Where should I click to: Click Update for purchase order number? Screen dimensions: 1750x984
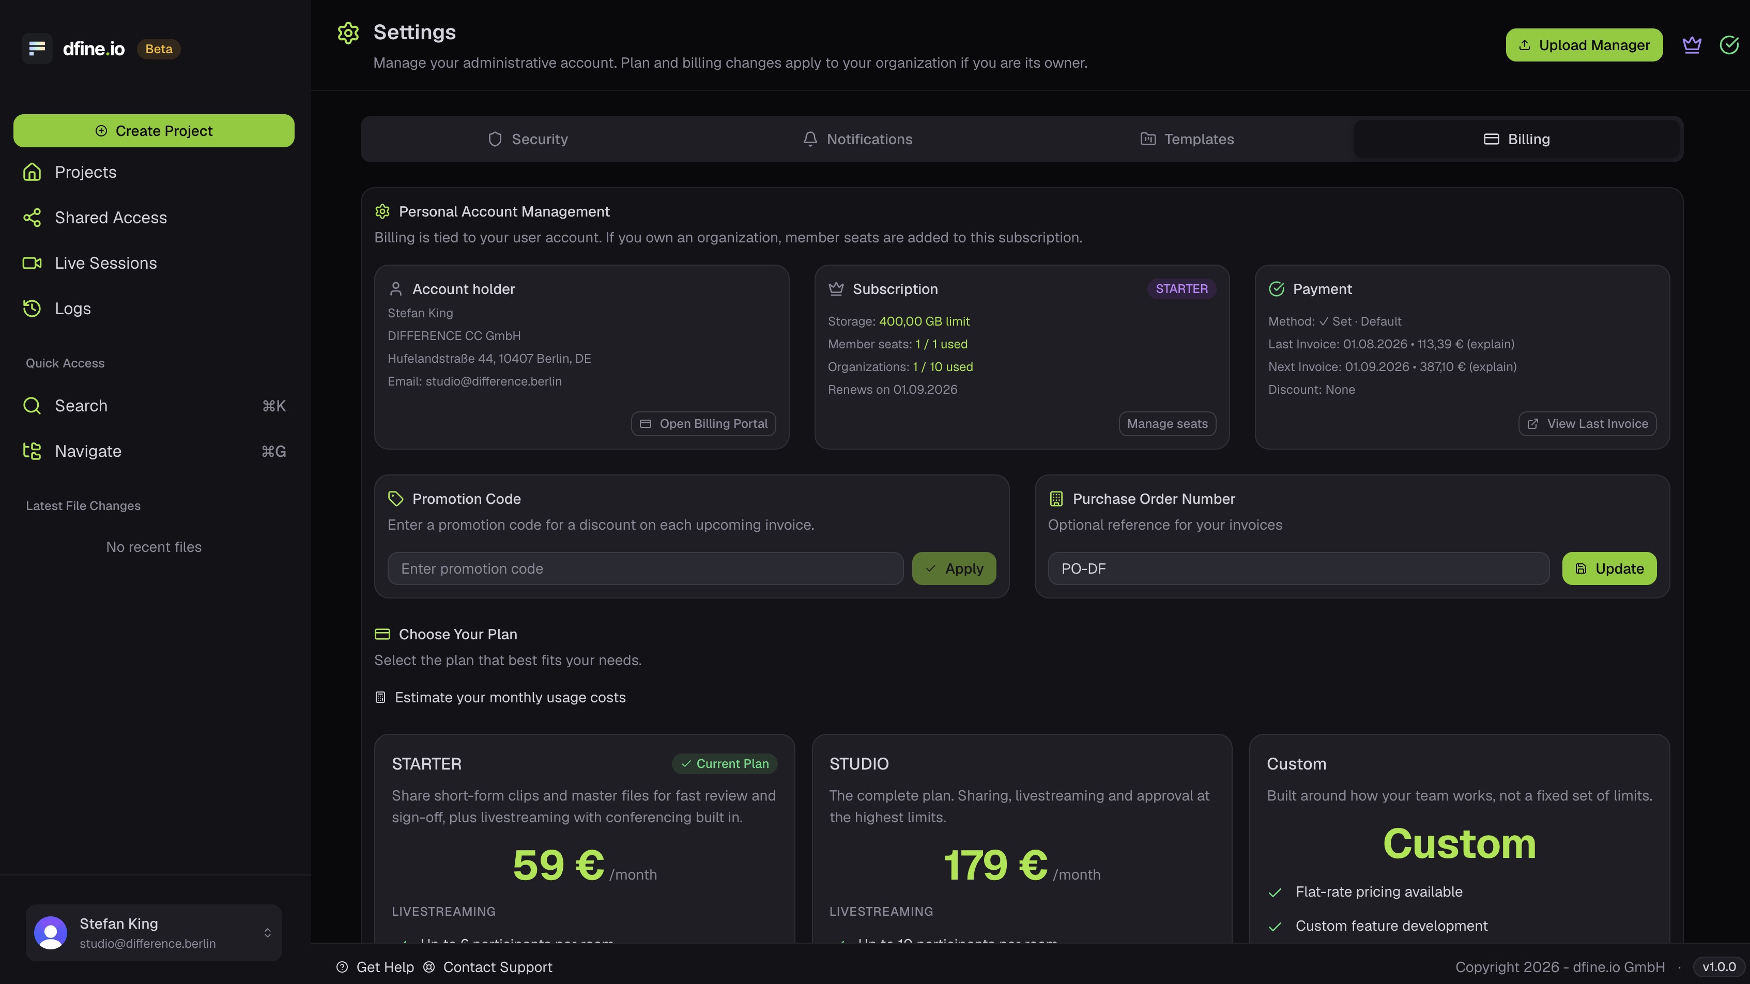(1609, 568)
